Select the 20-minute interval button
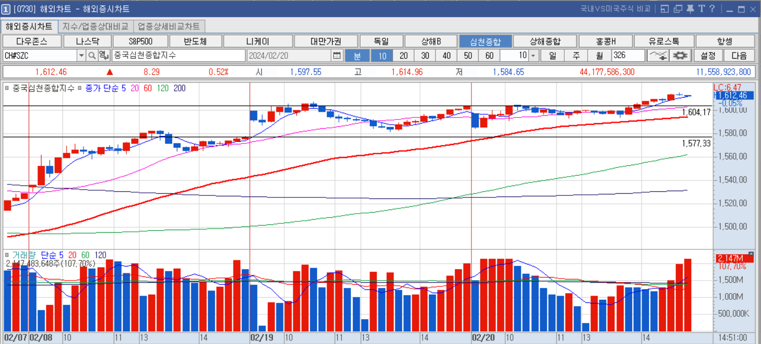Image resolution: width=761 pixels, height=344 pixels. (x=403, y=56)
